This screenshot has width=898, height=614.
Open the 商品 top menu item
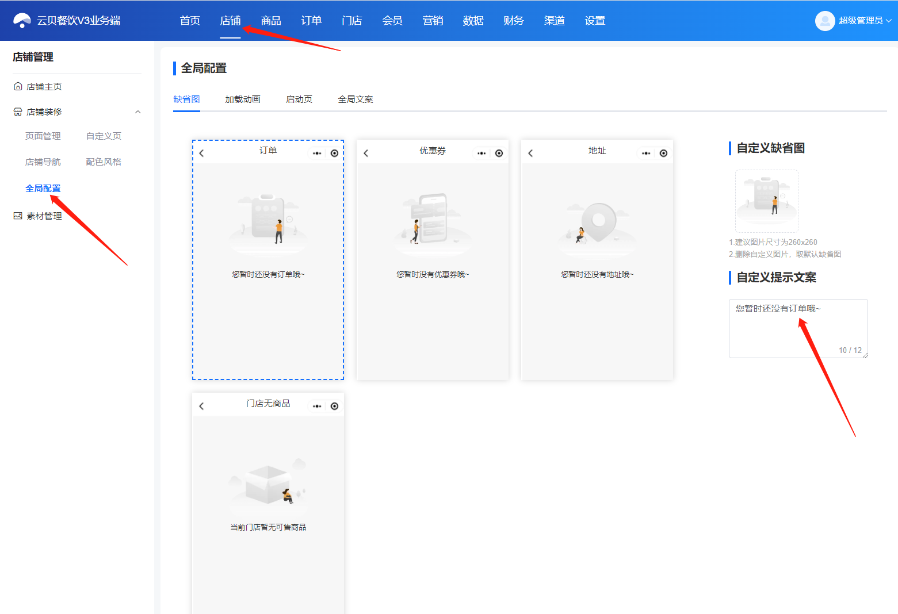(271, 21)
